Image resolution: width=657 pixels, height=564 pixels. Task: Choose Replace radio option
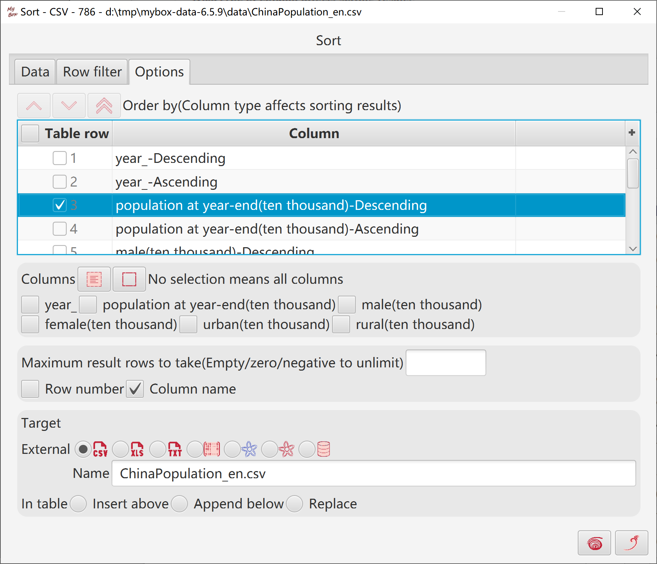tap(294, 504)
